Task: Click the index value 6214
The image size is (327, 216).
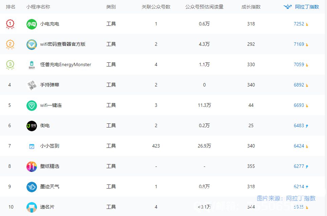Action: tap(299, 186)
